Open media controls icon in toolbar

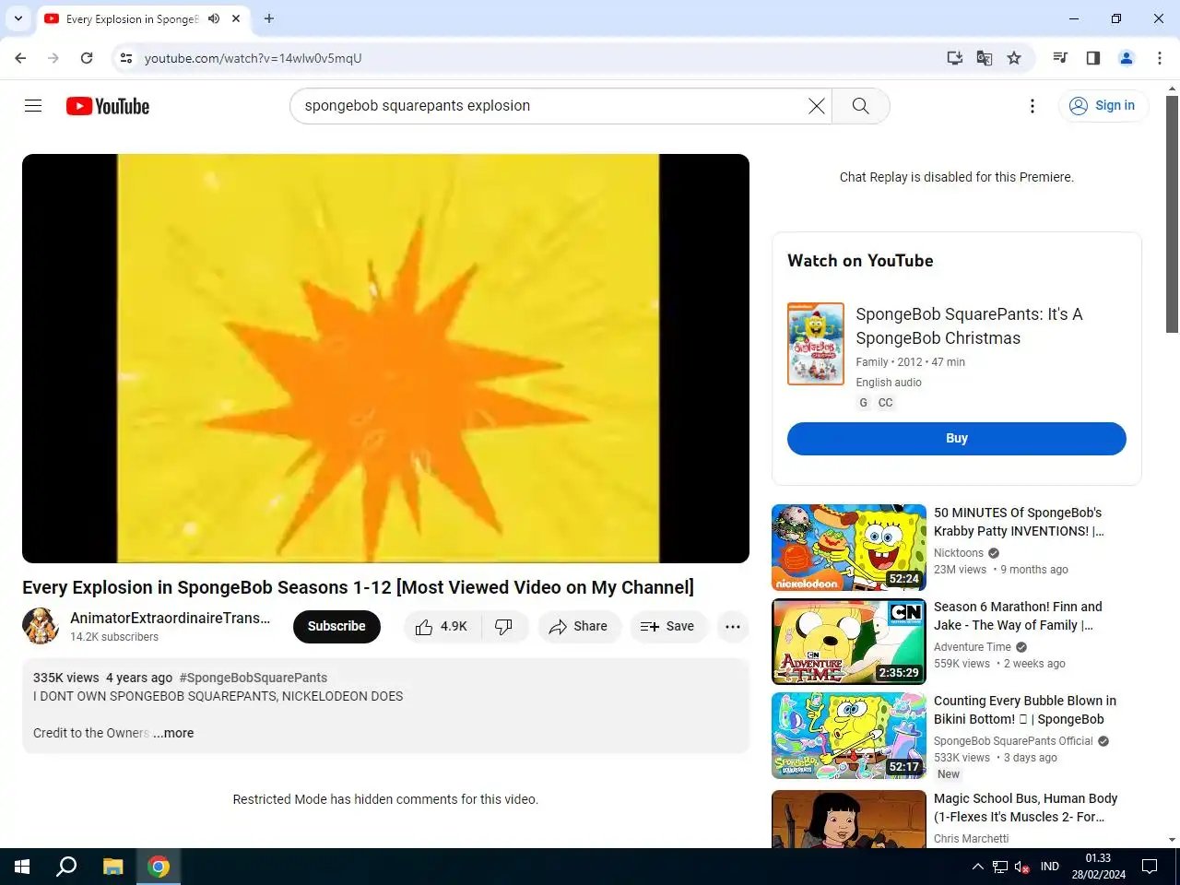[1060, 58]
